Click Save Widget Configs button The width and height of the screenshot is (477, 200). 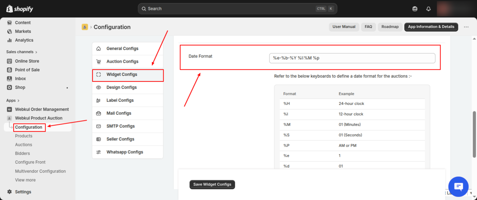213,185
